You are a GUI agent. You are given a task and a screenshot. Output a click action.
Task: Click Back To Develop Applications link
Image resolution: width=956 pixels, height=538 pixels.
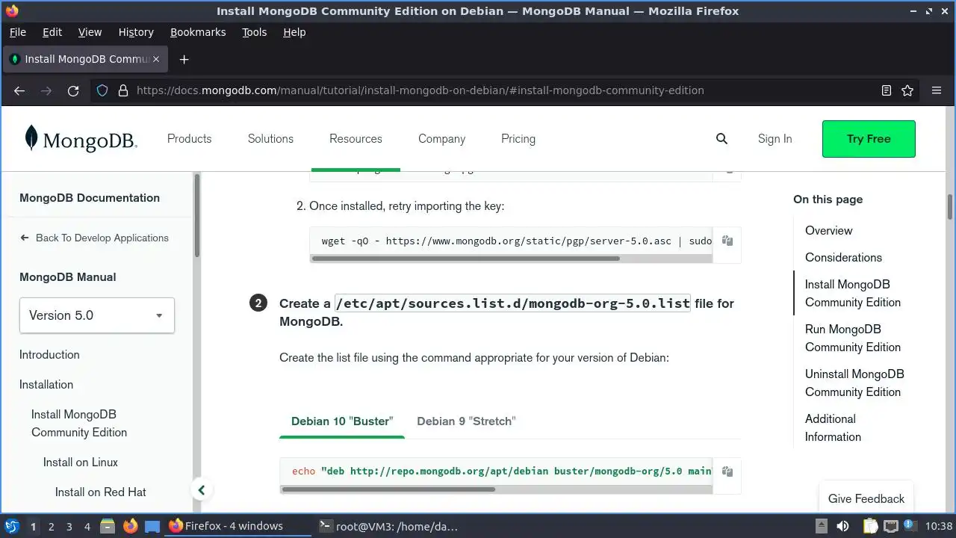(95, 238)
